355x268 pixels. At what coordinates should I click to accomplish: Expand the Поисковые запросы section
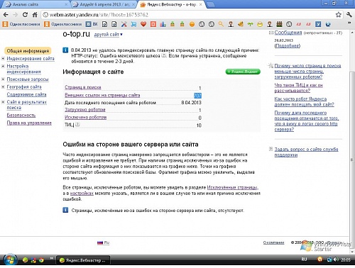click(3, 79)
